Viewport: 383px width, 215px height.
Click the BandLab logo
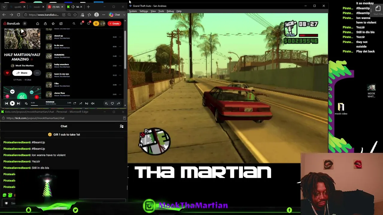point(12,24)
